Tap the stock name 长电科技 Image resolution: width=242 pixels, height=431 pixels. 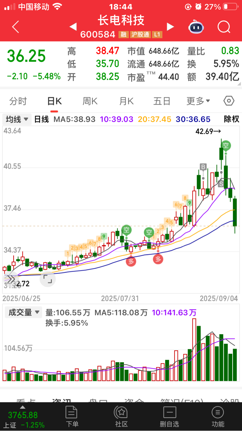click(x=121, y=20)
